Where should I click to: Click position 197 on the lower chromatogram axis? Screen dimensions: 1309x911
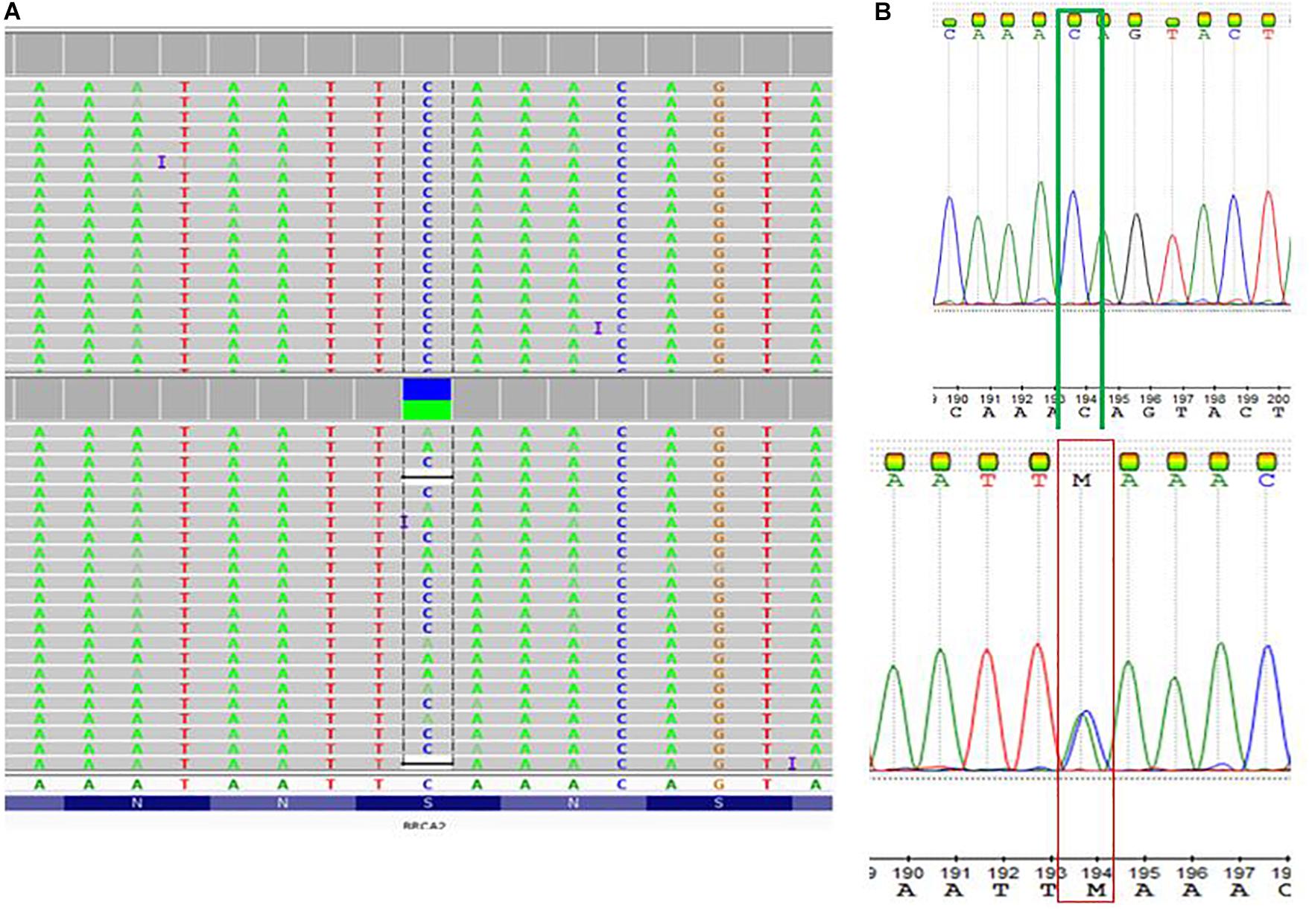1240,873
